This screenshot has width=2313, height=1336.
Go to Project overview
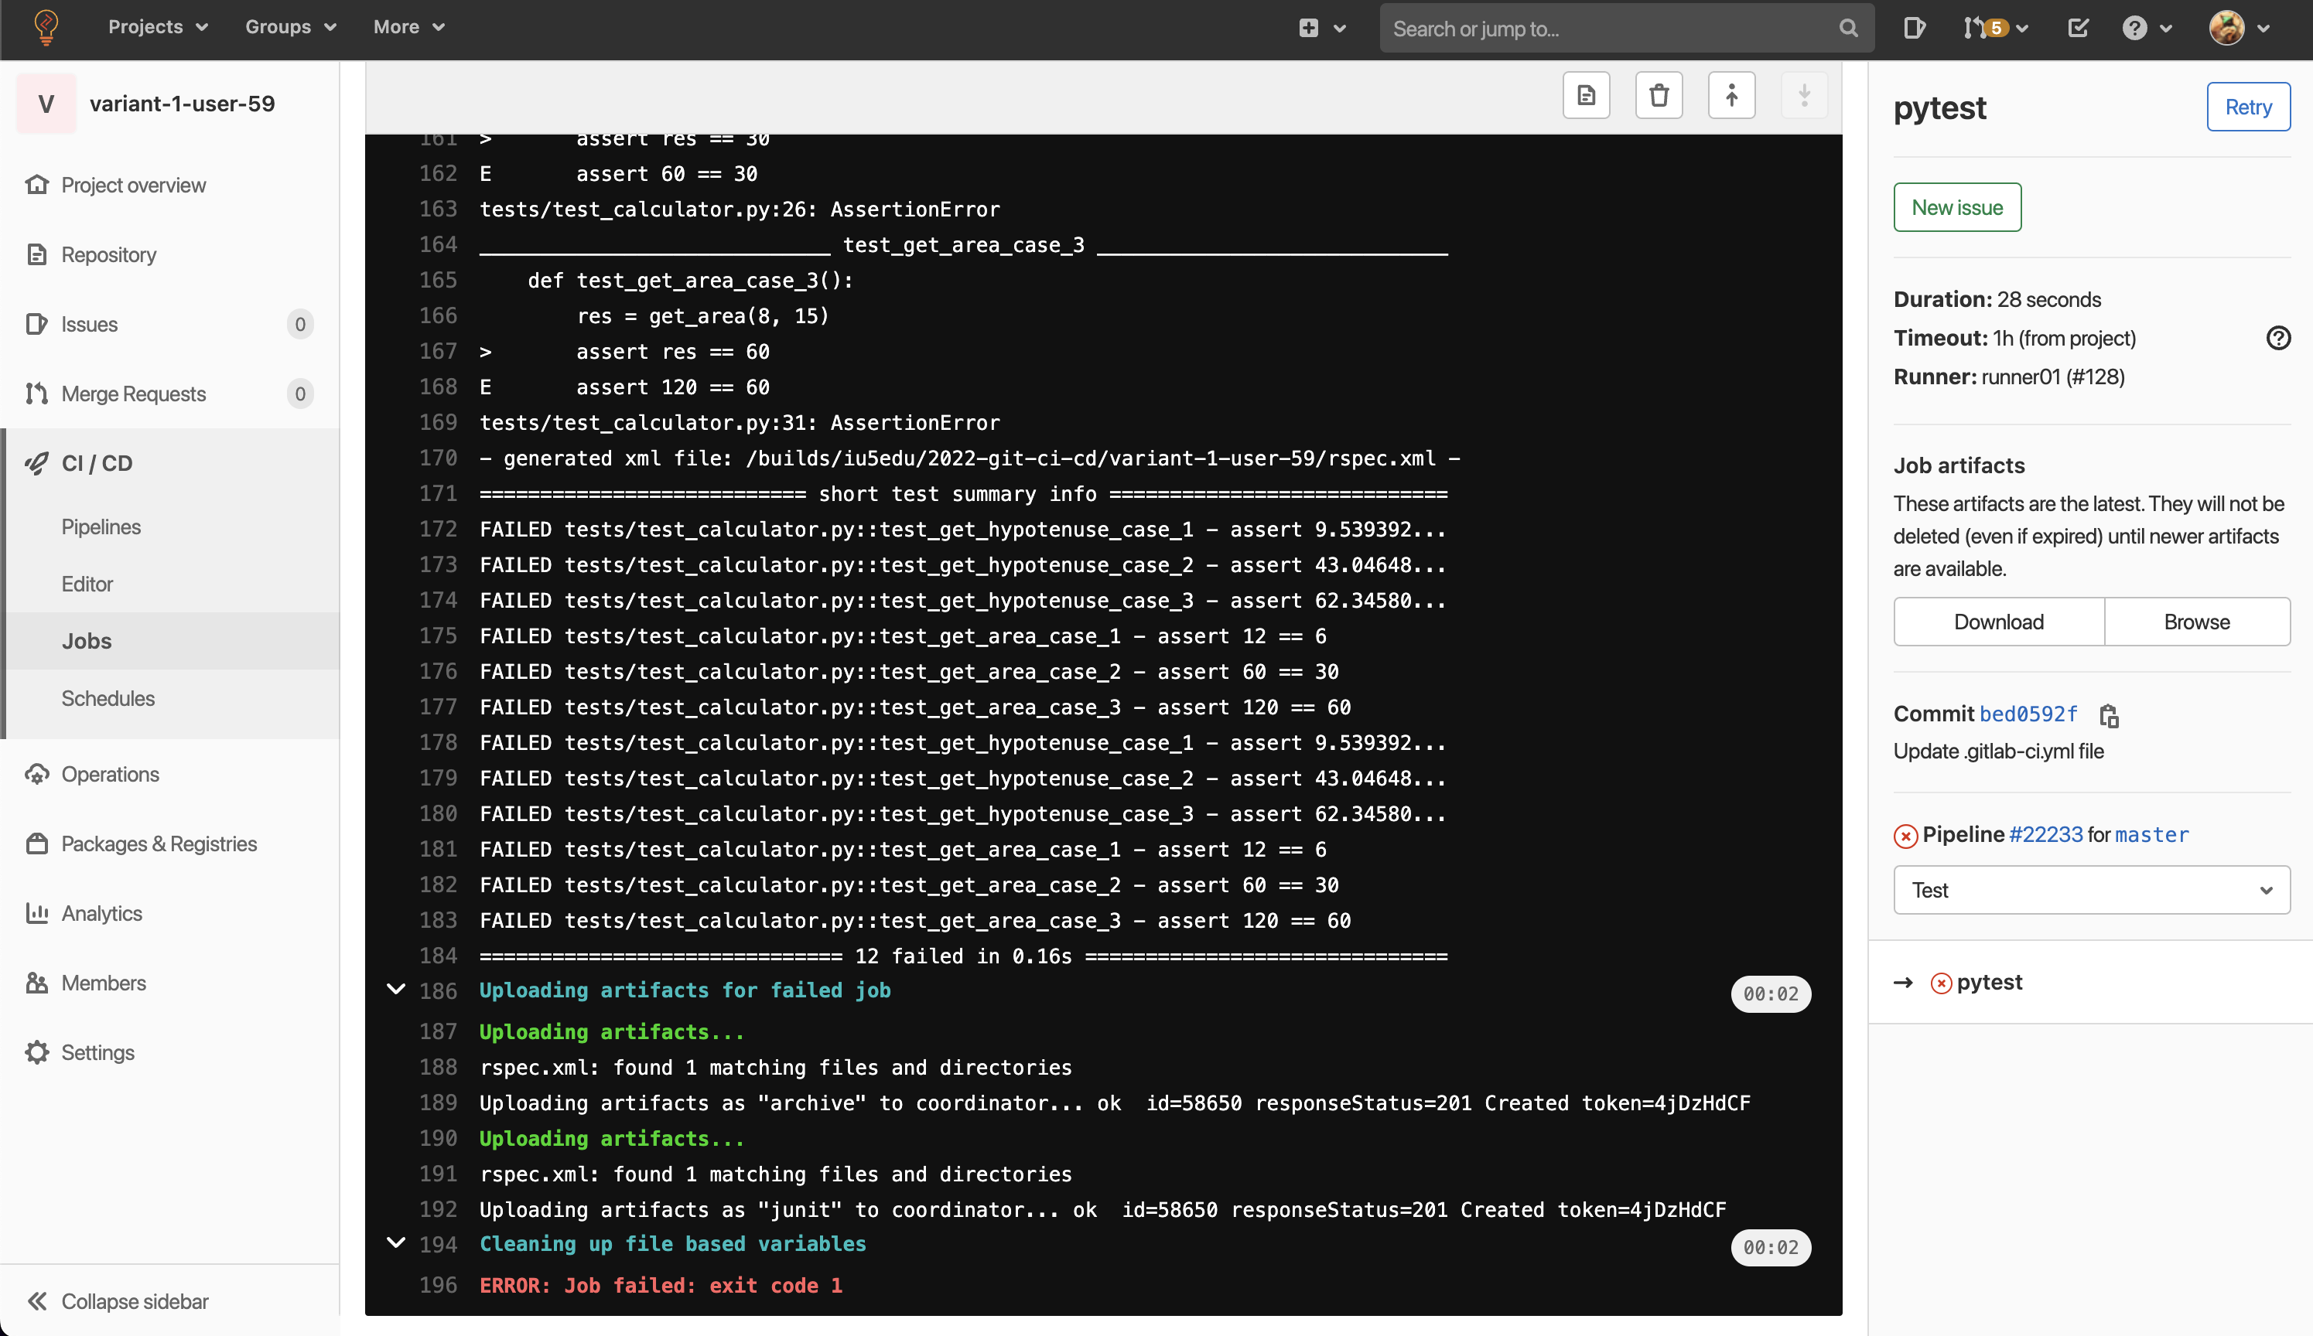[x=133, y=186]
